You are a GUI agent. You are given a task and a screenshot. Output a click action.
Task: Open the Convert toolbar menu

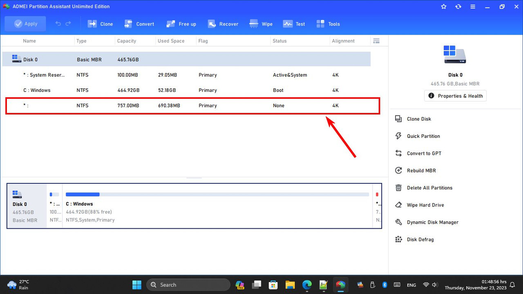click(139, 24)
